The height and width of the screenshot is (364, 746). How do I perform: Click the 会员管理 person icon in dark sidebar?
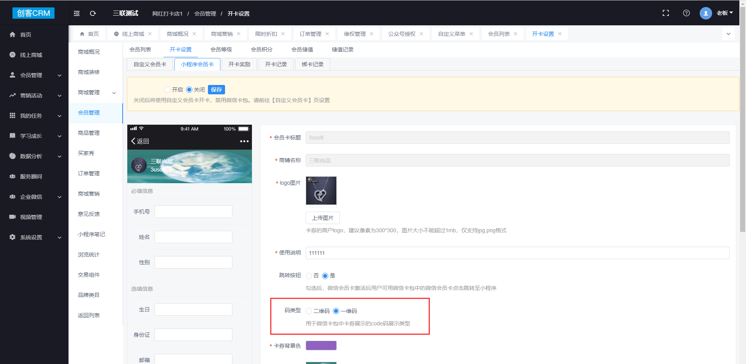pyautogui.click(x=12, y=75)
